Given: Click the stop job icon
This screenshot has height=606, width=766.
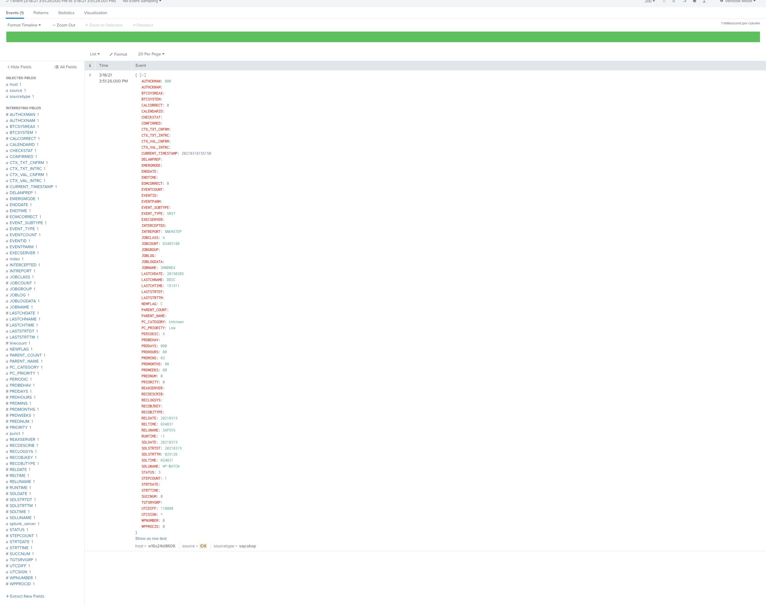Looking at the screenshot, I should 674,2.
